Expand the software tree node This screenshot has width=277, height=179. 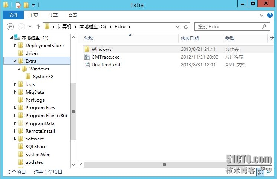(15, 139)
